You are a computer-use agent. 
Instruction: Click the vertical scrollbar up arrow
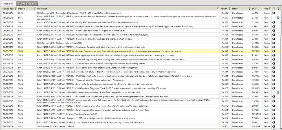281,8
